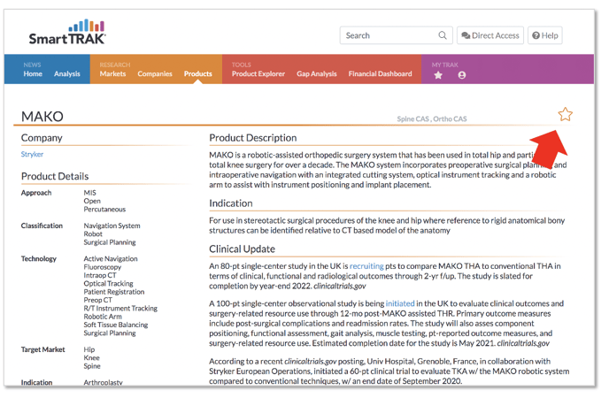Viewport: 609px width, 398px height.
Task: Click 'MIS' approach value
Action: (89, 193)
